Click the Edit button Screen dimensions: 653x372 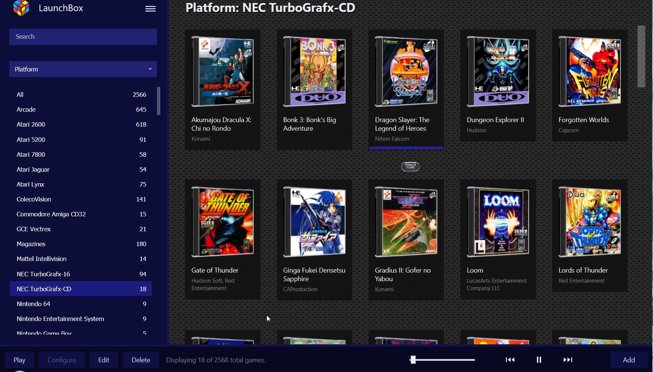[x=104, y=360]
